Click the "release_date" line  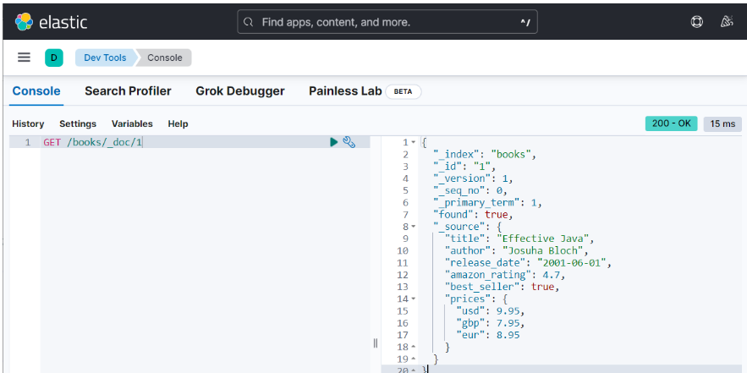(x=528, y=262)
